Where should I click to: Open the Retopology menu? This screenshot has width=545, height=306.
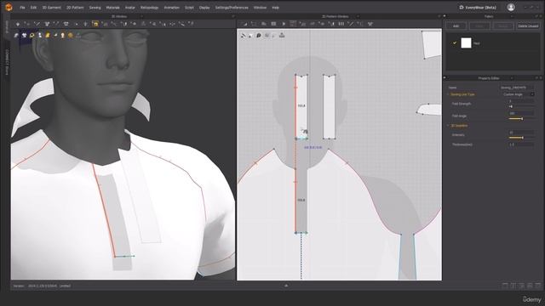coord(150,8)
